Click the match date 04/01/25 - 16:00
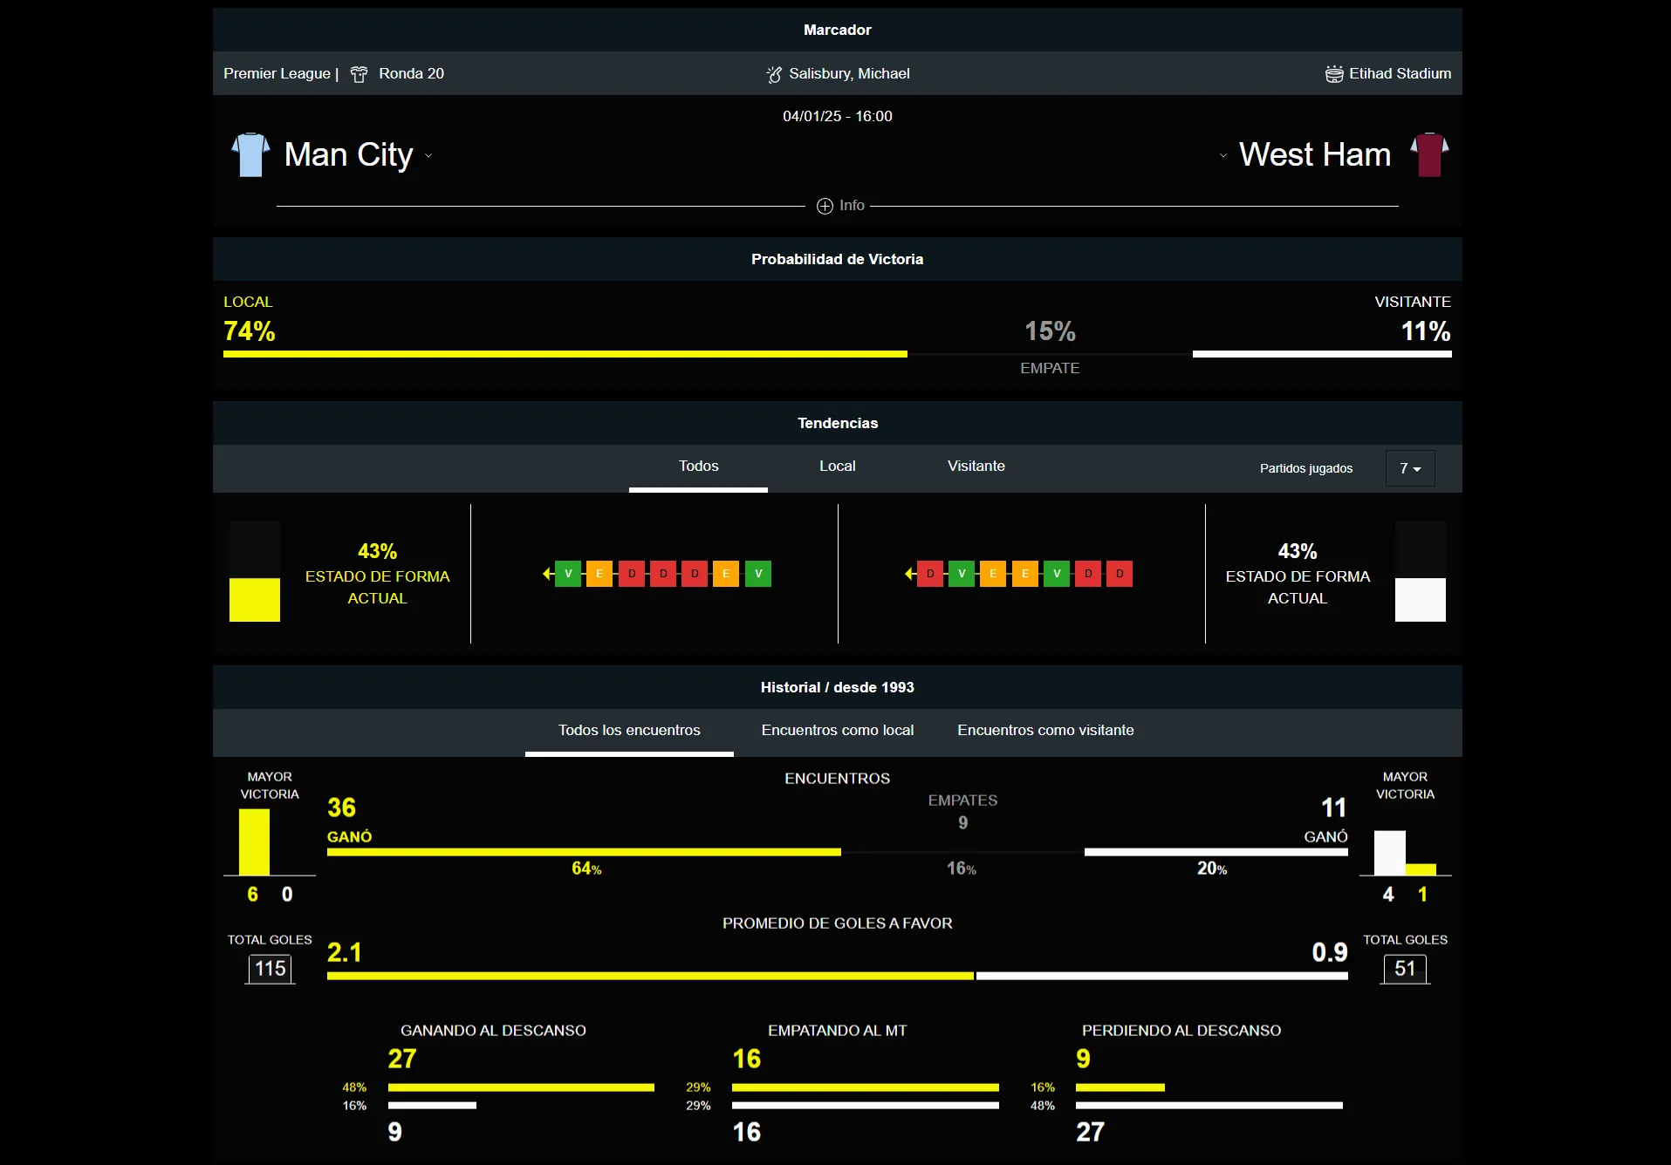Screen dimensions: 1671x1165 (838, 116)
